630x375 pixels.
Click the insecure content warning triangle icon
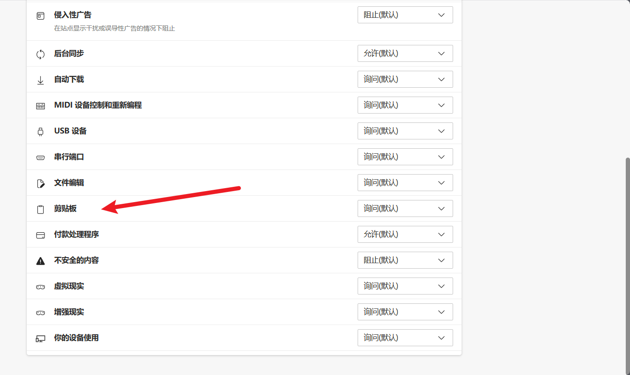point(40,261)
